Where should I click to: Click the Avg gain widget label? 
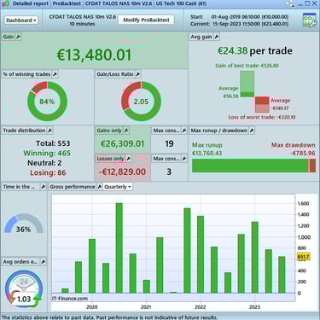[x=201, y=37]
